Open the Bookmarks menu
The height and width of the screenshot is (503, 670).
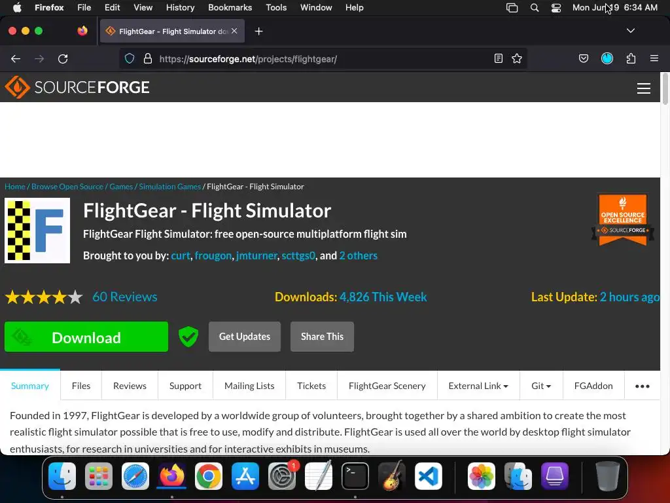pos(230,7)
